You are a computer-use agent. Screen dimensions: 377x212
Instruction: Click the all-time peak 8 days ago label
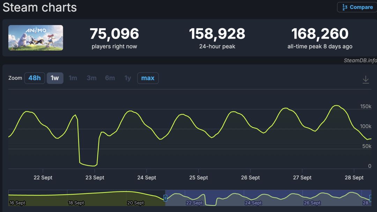320,46
